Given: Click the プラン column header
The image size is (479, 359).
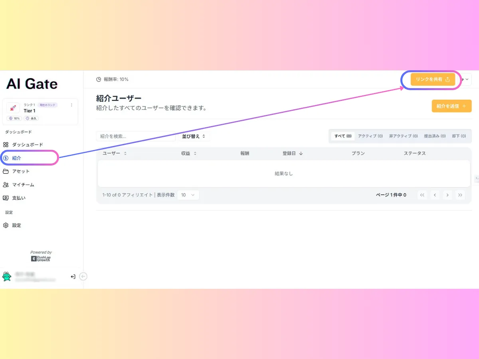Looking at the screenshot, I should tap(358, 153).
